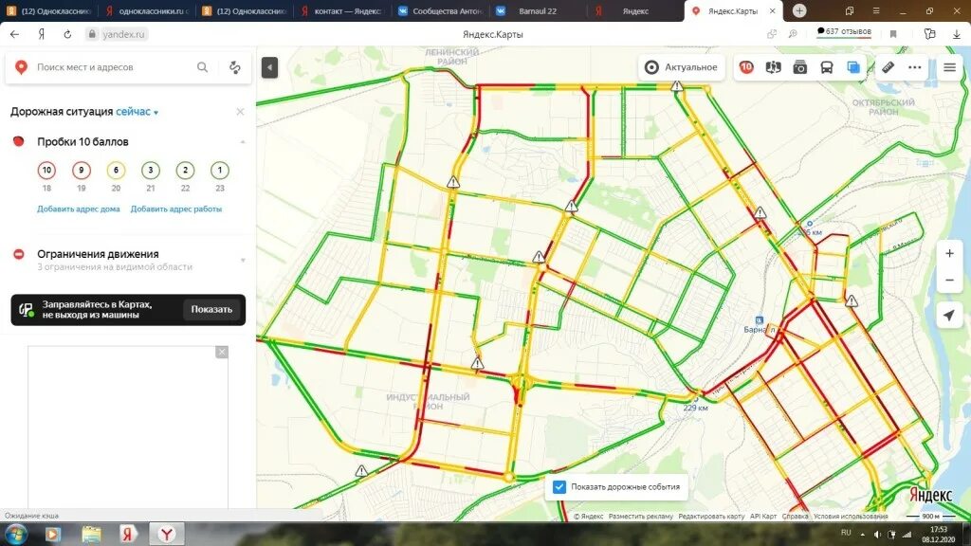
Task: Show 637 reviews of the site
Action: 843,31
